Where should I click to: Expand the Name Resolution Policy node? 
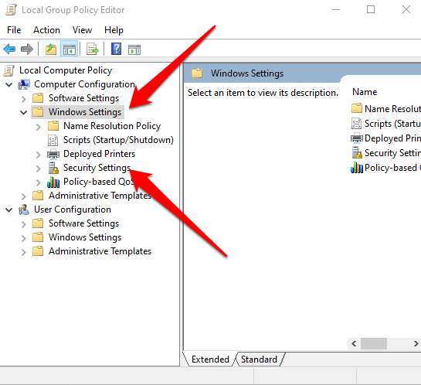[x=39, y=127]
